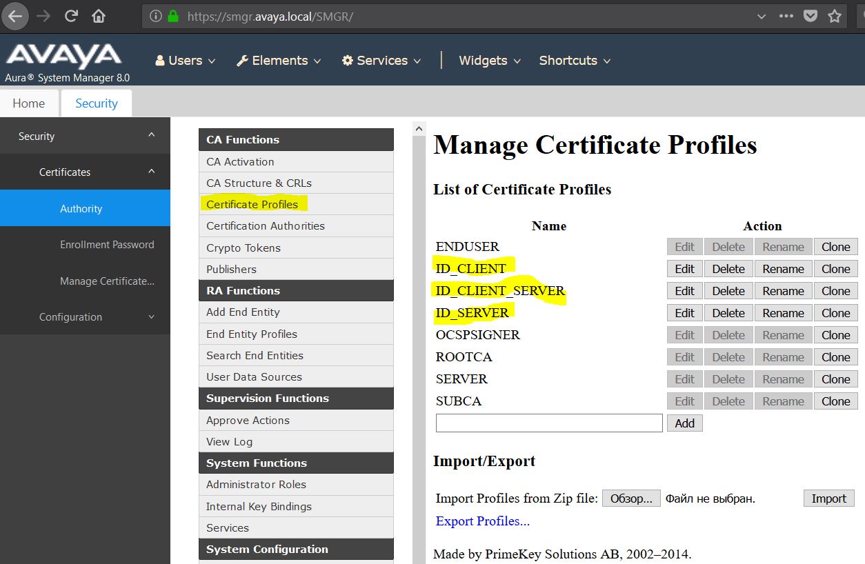The image size is (865, 564).
Task: Rename the ID_SERVER profile
Action: click(x=783, y=313)
